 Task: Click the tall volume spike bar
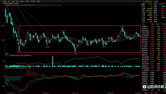point(53,61)
